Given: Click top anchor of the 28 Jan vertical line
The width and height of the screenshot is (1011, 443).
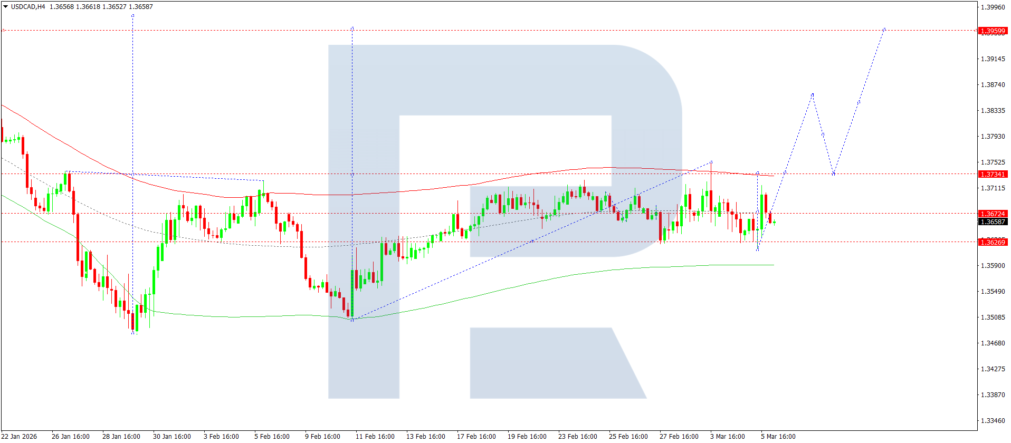Looking at the screenshot, I should click(132, 16).
